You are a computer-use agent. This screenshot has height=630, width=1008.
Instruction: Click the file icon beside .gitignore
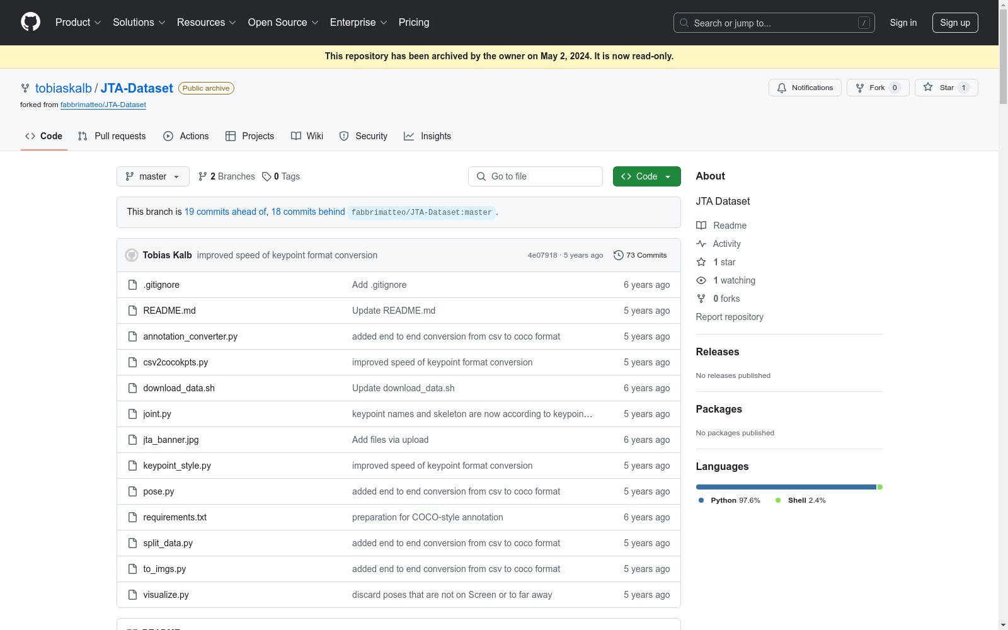pos(132,285)
